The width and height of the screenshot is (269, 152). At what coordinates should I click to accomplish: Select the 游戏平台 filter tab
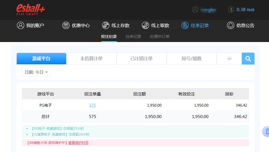(41, 58)
